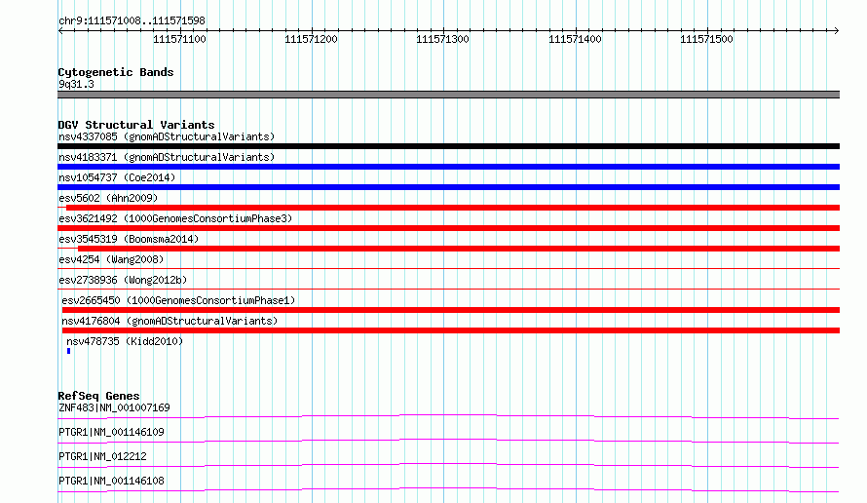
Task: Open variant nsv478735 (Kidd2010) label
Action: [125, 341]
